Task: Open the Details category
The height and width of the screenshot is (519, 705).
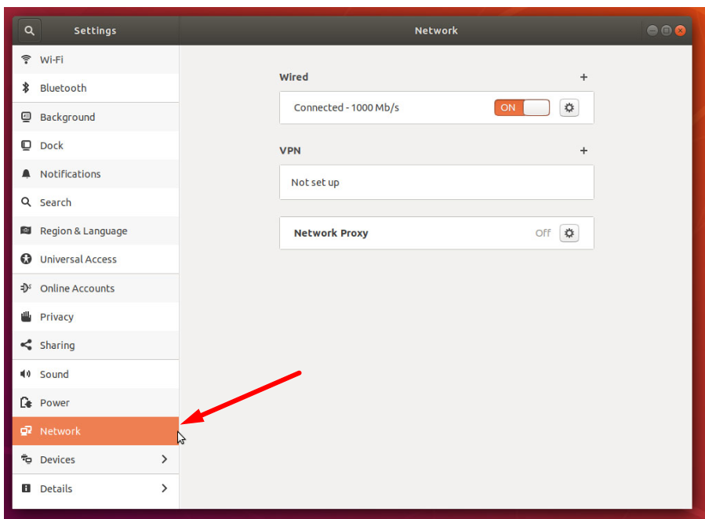Action: pyautogui.click(x=96, y=488)
